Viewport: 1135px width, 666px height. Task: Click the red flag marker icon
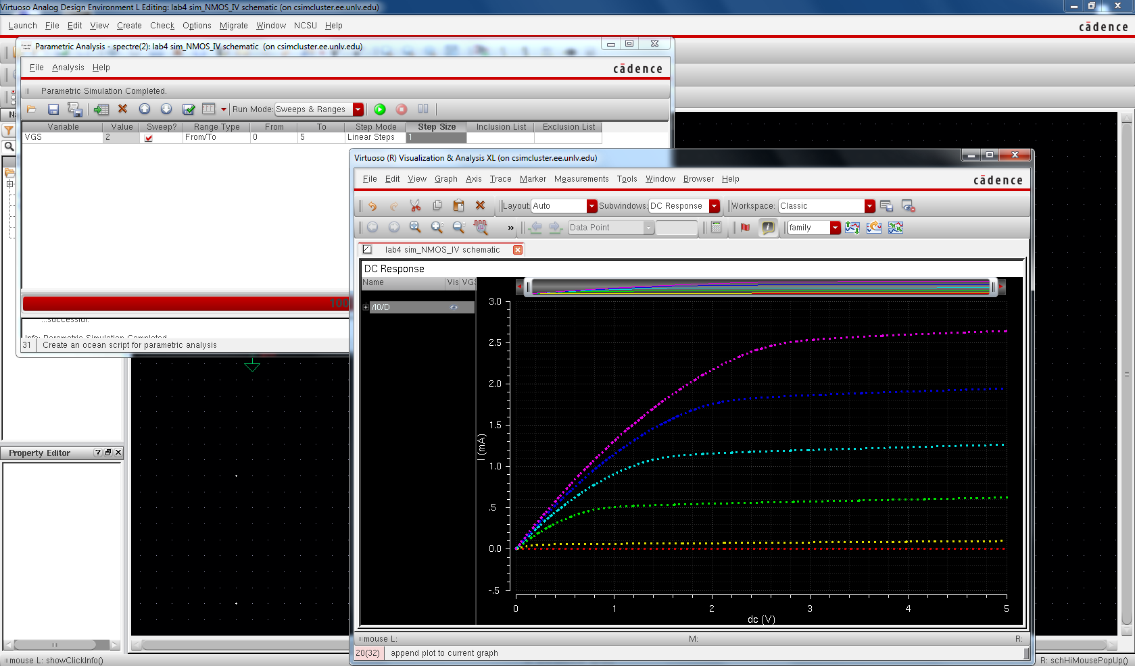(x=745, y=228)
